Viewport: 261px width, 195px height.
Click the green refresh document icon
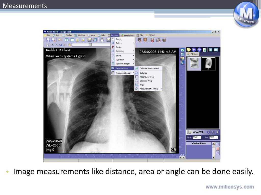tap(205, 50)
